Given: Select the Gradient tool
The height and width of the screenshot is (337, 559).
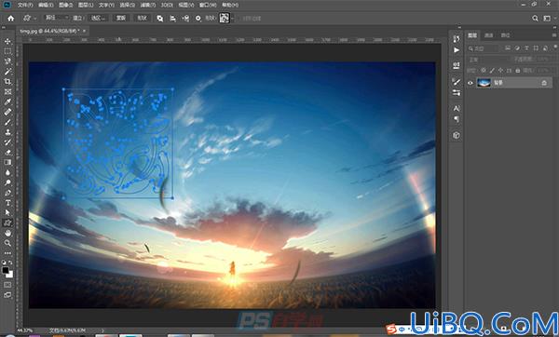Looking at the screenshot, I should coord(7,162).
